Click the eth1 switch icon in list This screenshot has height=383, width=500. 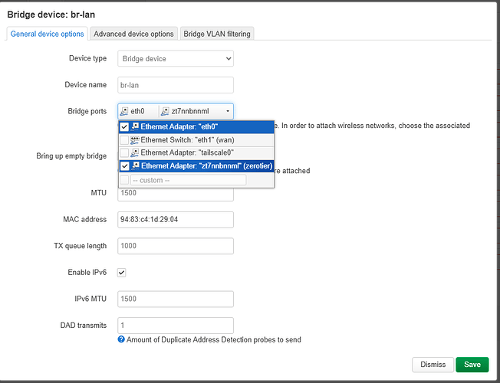pyautogui.click(x=135, y=140)
